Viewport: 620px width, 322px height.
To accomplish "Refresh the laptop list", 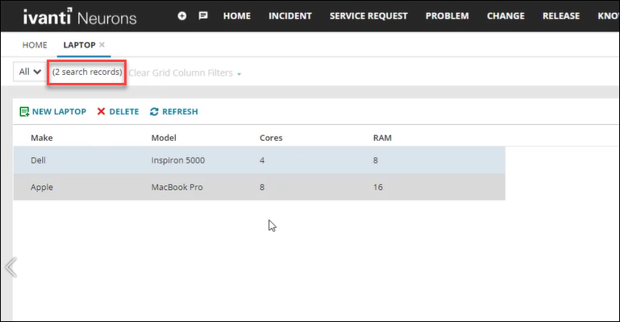I will coord(173,112).
